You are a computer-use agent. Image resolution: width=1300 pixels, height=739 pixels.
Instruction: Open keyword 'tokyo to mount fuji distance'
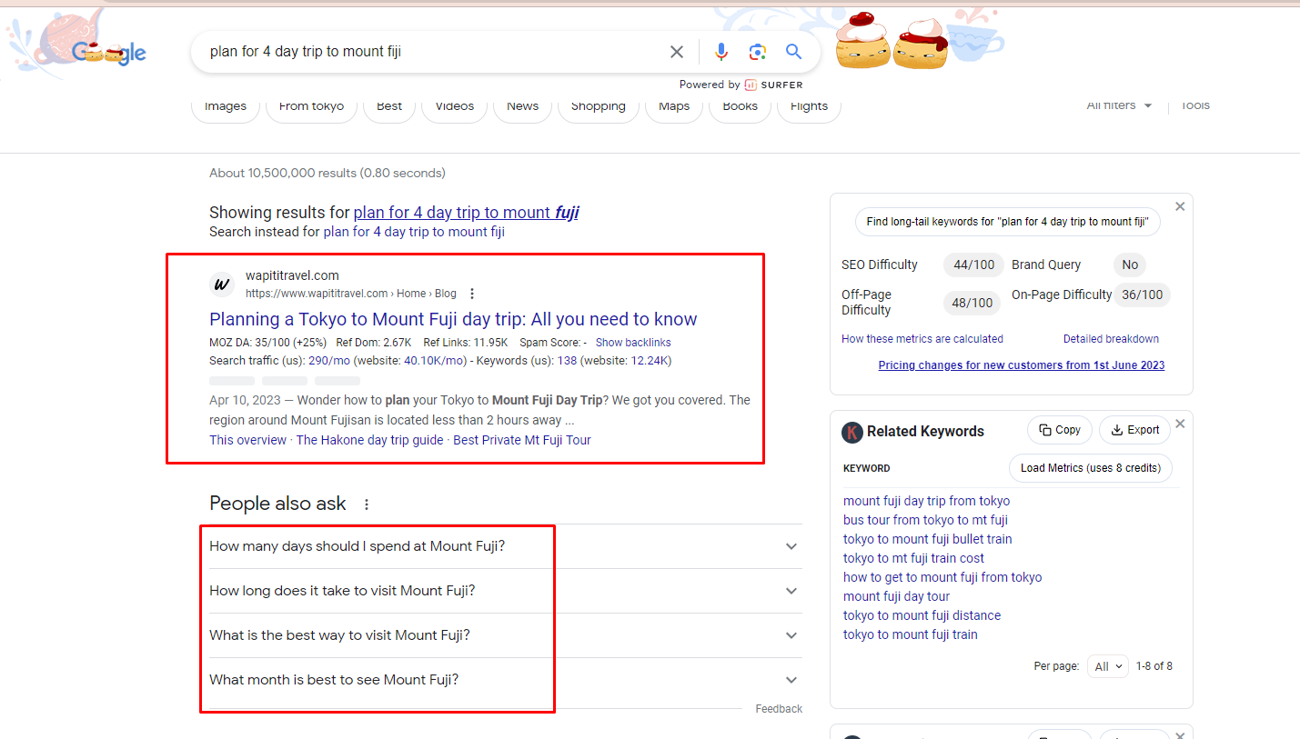coord(922,615)
